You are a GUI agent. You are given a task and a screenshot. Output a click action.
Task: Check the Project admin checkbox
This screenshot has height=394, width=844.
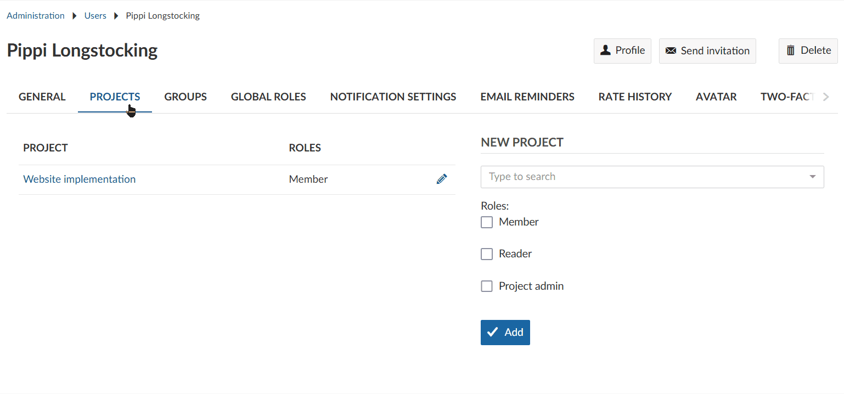click(x=487, y=286)
